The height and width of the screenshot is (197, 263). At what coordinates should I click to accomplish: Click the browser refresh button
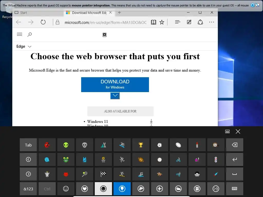(x=43, y=22)
